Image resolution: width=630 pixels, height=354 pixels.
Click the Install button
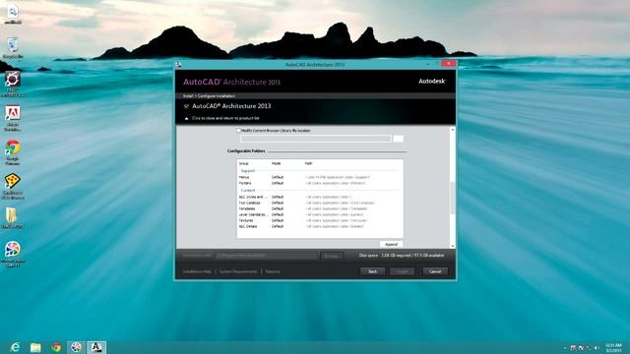click(403, 271)
